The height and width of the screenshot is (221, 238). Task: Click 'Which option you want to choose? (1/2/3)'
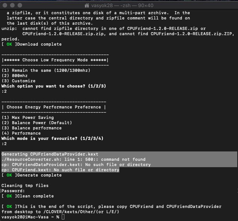pos(54,86)
